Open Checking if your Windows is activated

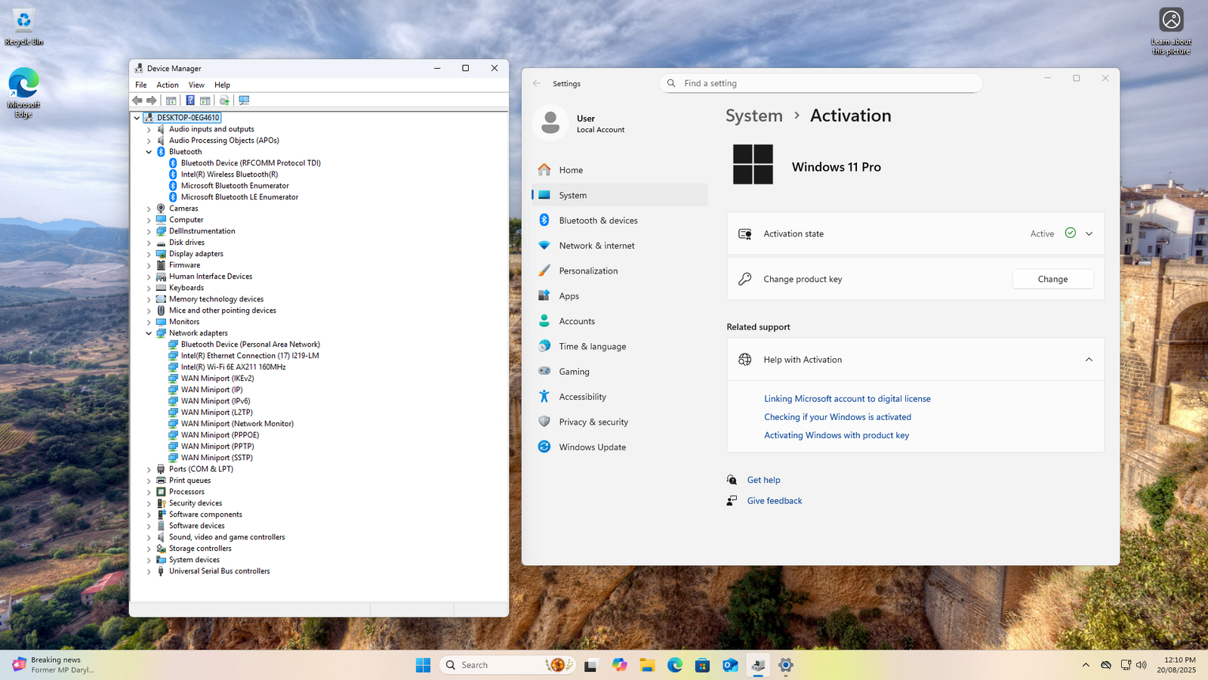(x=837, y=417)
